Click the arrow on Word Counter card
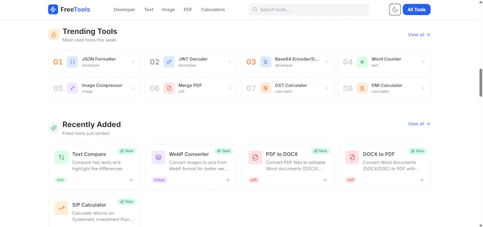 423,62
